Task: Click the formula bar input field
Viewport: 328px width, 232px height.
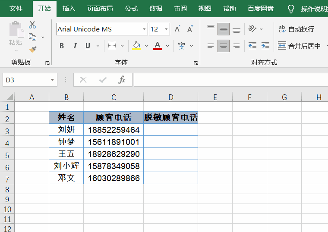Action: point(231,80)
